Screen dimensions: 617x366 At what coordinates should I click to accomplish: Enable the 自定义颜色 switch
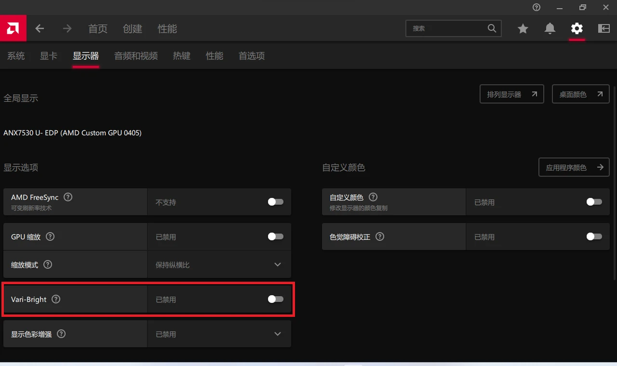tap(594, 202)
